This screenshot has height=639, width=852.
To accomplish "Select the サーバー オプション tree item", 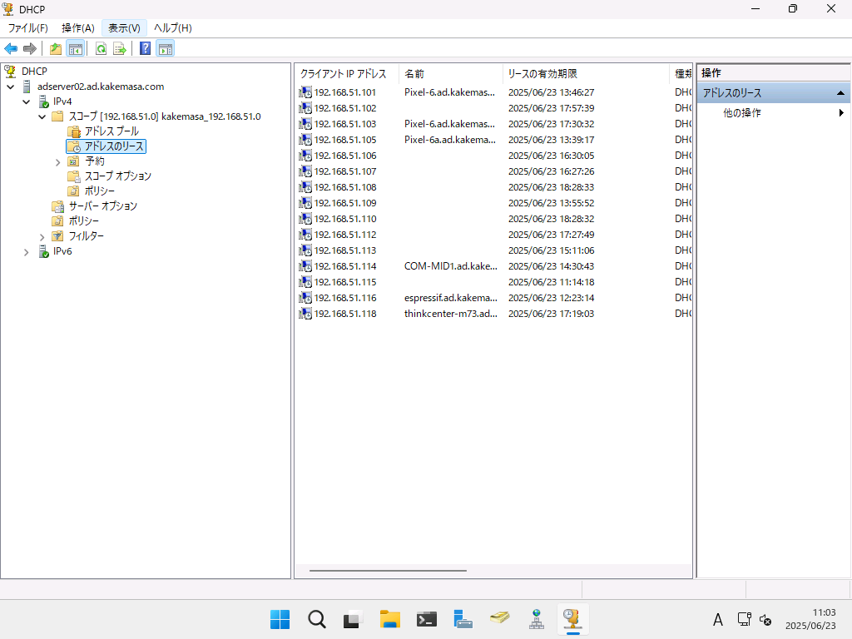I will (102, 206).
